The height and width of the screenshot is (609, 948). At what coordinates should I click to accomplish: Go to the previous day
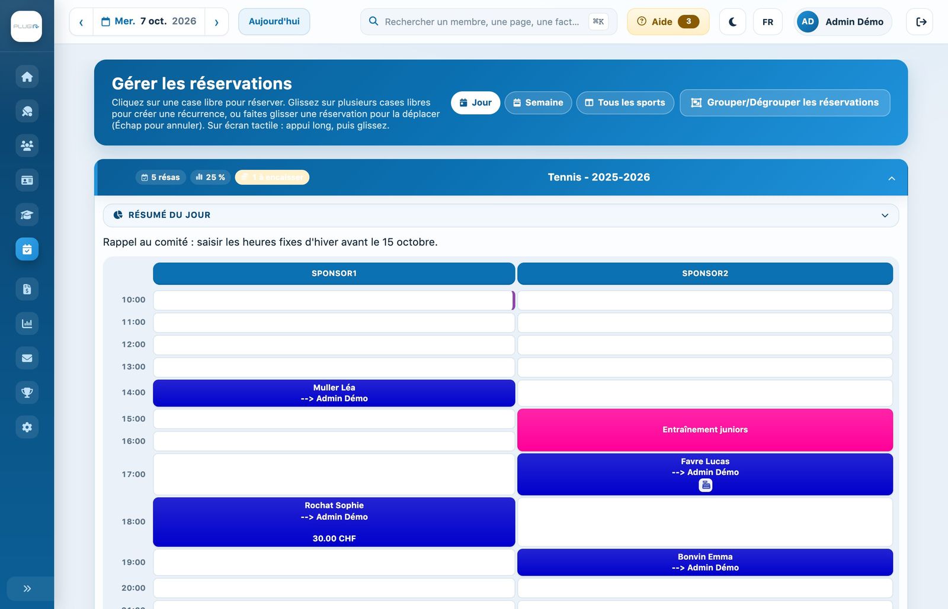pyautogui.click(x=81, y=22)
